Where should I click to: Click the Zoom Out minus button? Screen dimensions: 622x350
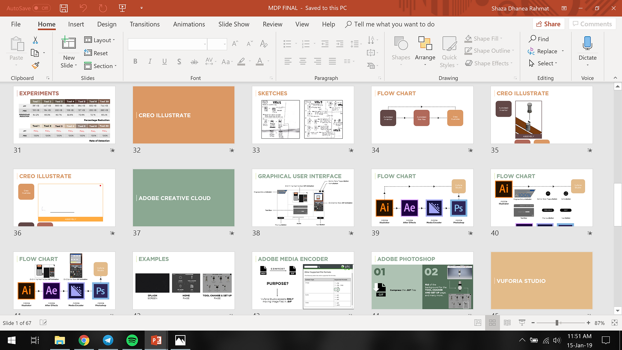(x=533, y=323)
